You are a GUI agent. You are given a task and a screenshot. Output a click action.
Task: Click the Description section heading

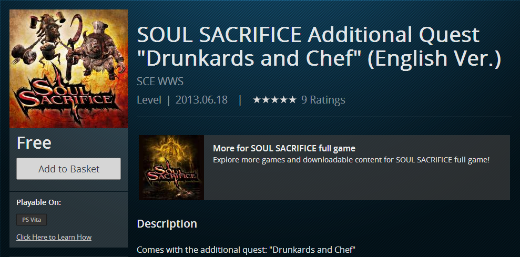[x=167, y=224]
